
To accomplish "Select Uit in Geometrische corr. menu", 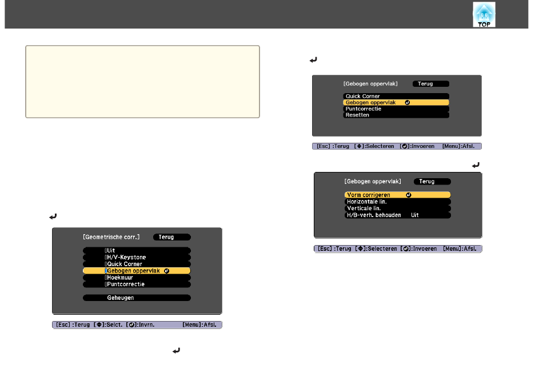I will coord(137,251).
